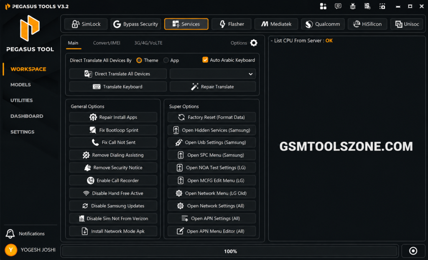Click Translate Keyboard button
This screenshot has height=260, width=428.
click(x=118, y=87)
